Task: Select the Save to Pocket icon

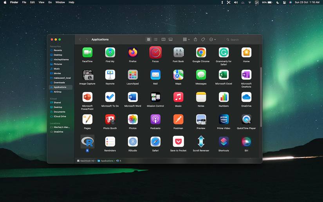Action: [178, 142]
